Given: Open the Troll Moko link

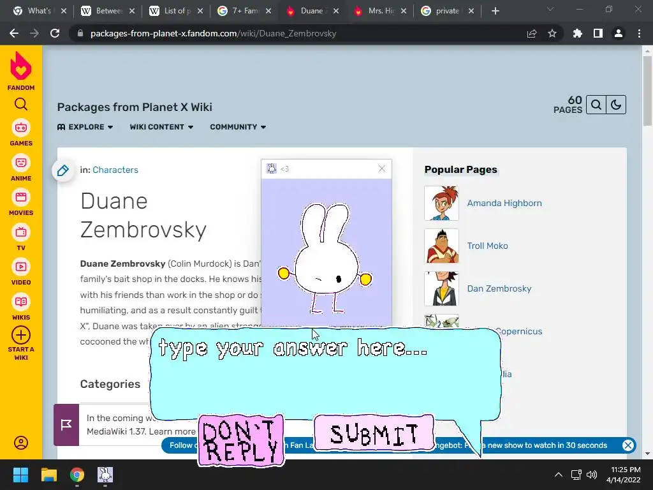Looking at the screenshot, I should pos(487,246).
